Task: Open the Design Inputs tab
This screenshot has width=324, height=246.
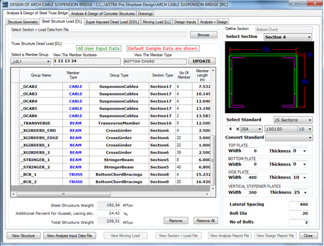Action: click(185, 22)
